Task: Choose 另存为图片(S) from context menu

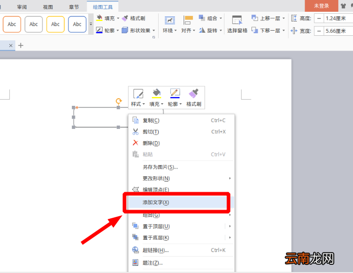Action: 182,167
